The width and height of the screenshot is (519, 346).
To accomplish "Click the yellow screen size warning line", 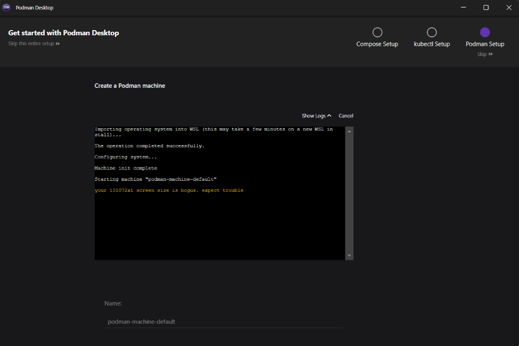I will pos(169,190).
